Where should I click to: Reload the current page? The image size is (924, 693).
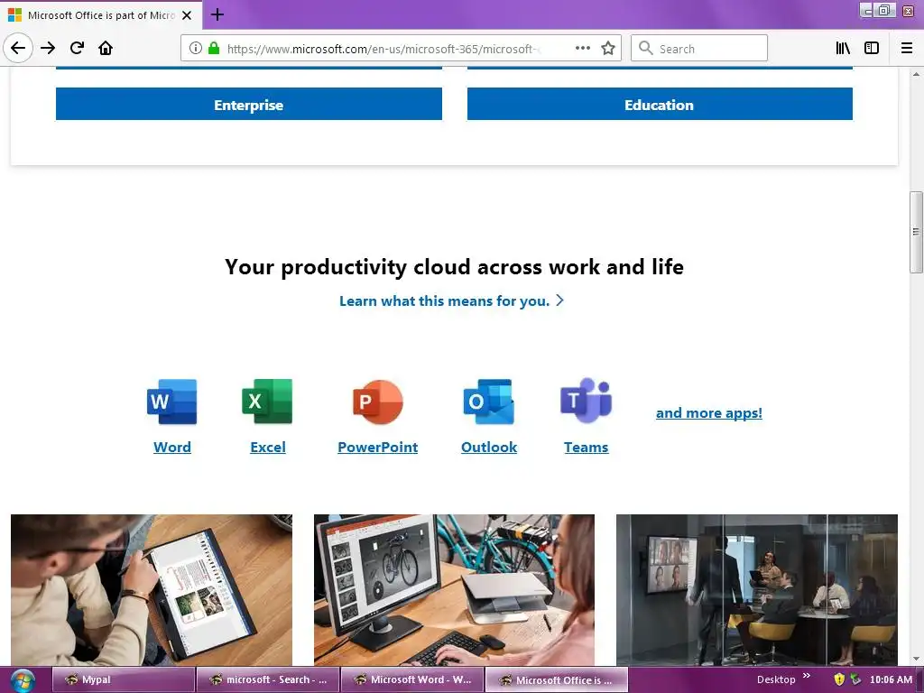pyautogui.click(x=78, y=48)
